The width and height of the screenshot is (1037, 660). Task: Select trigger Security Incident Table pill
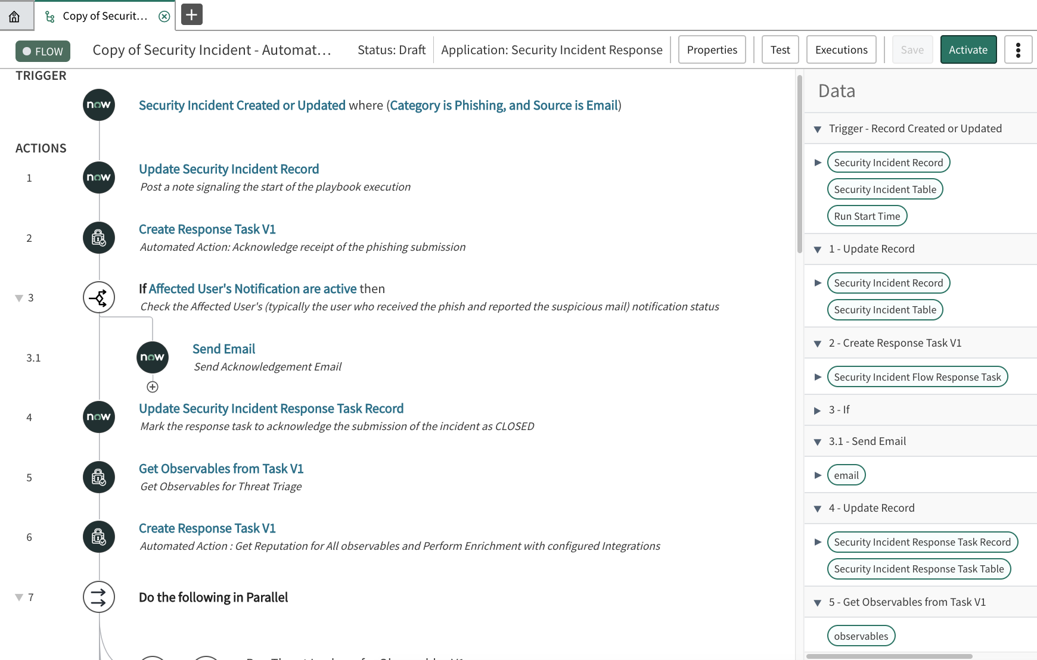pos(885,189)
